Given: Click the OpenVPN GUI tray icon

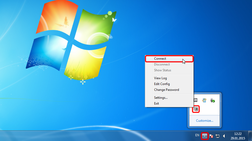Looking at the screenshot, I should (x=196, y=109).
